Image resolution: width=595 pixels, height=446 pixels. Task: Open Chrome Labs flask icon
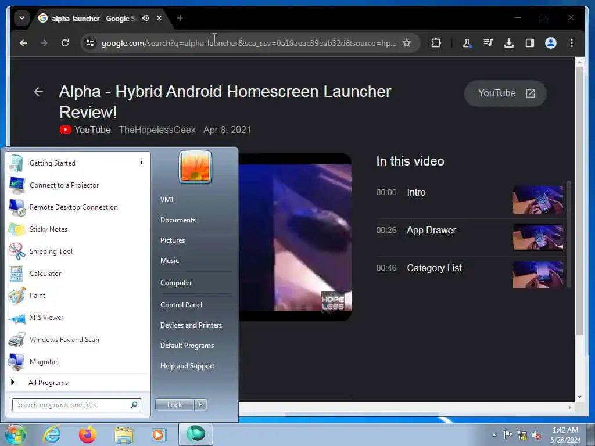click(x=467, y=43)
